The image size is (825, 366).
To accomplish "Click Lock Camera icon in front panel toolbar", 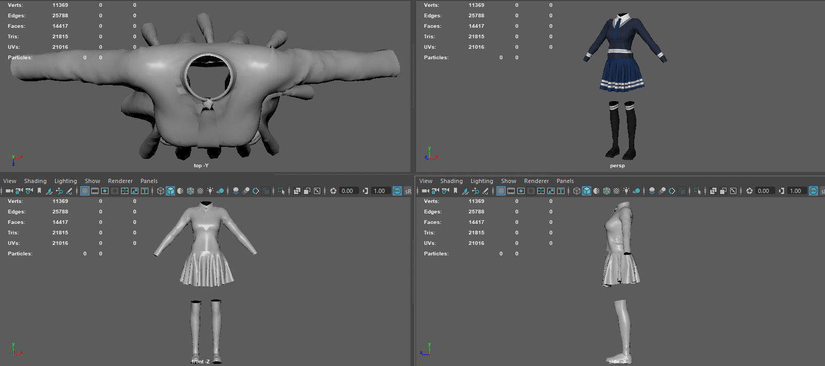I will click(x=19, y=191).
